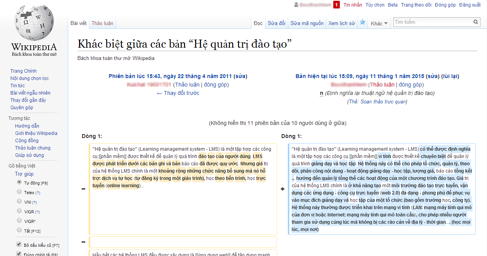Open the Sửa đổi tab
The width and height of the screenshot is (487, 256).
tap(277, 23)
